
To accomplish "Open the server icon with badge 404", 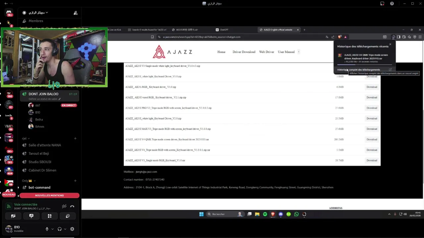I will tap(9, 171).
